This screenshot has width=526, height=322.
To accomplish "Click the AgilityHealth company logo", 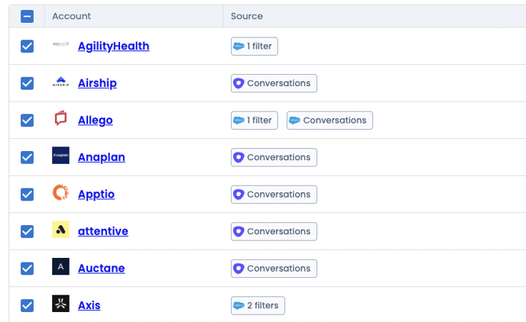I will (x=60, y=43).
